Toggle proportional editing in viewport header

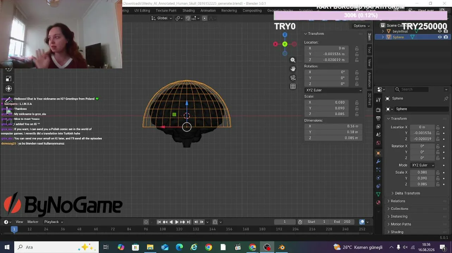tap(204, 18)
